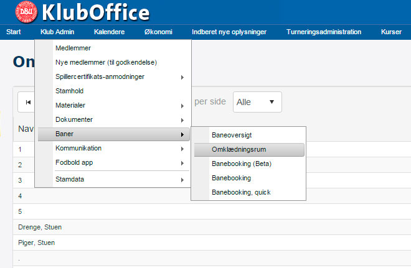Open the Klub Admin menu
Screen dimensions: 411x268
(57, 32)
